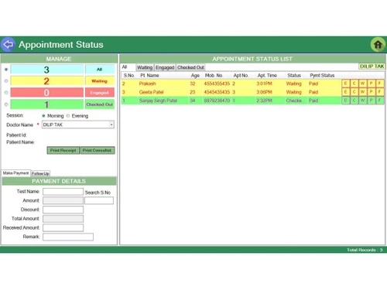Click the Apt. Time column header
387x290 pixels.
[267, 75]
